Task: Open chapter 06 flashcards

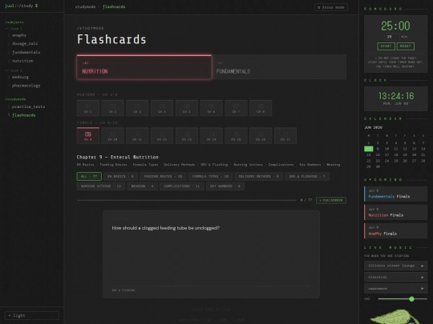Action: 211,108
